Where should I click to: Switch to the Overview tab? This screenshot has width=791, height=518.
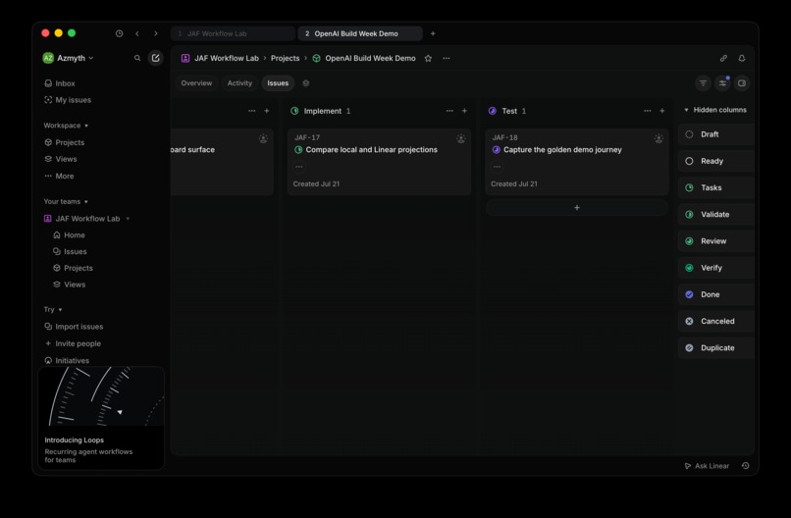pos(196,83)
